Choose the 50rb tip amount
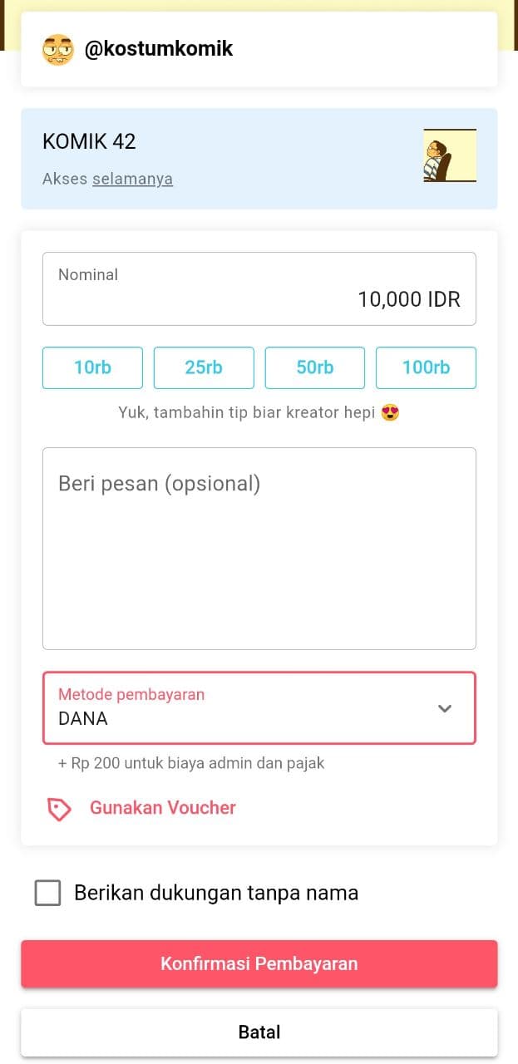 click(x=315, y=367)
